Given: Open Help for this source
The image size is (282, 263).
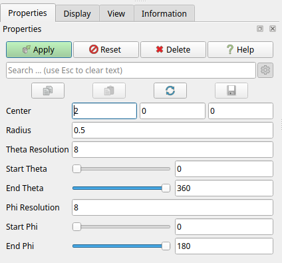Looking at the screenshot, I should click(x=240, y=49).
